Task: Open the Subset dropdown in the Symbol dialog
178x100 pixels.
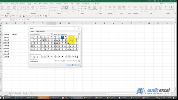Action: 79,34
